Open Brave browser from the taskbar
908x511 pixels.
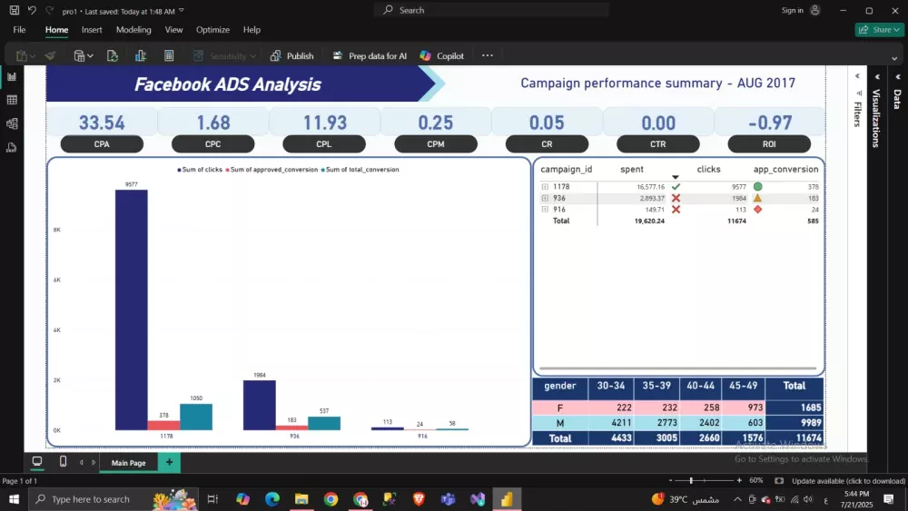419,499
